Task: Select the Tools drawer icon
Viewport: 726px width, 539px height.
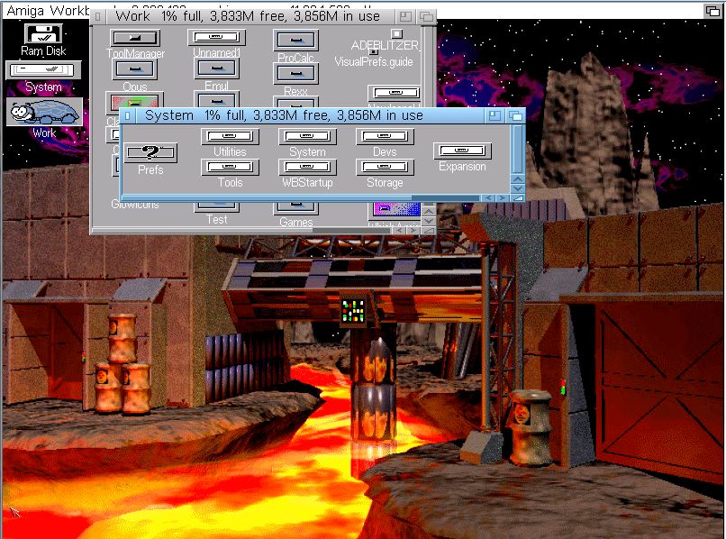Action: [x=230, y=167]
